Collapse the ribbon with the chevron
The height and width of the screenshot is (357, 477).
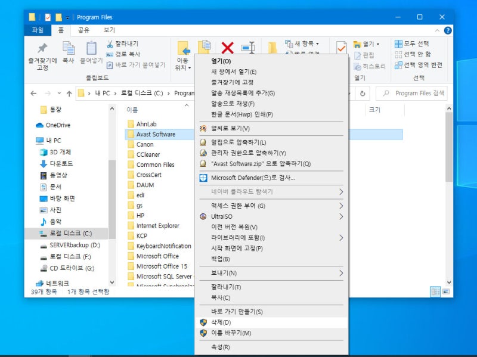437,30
